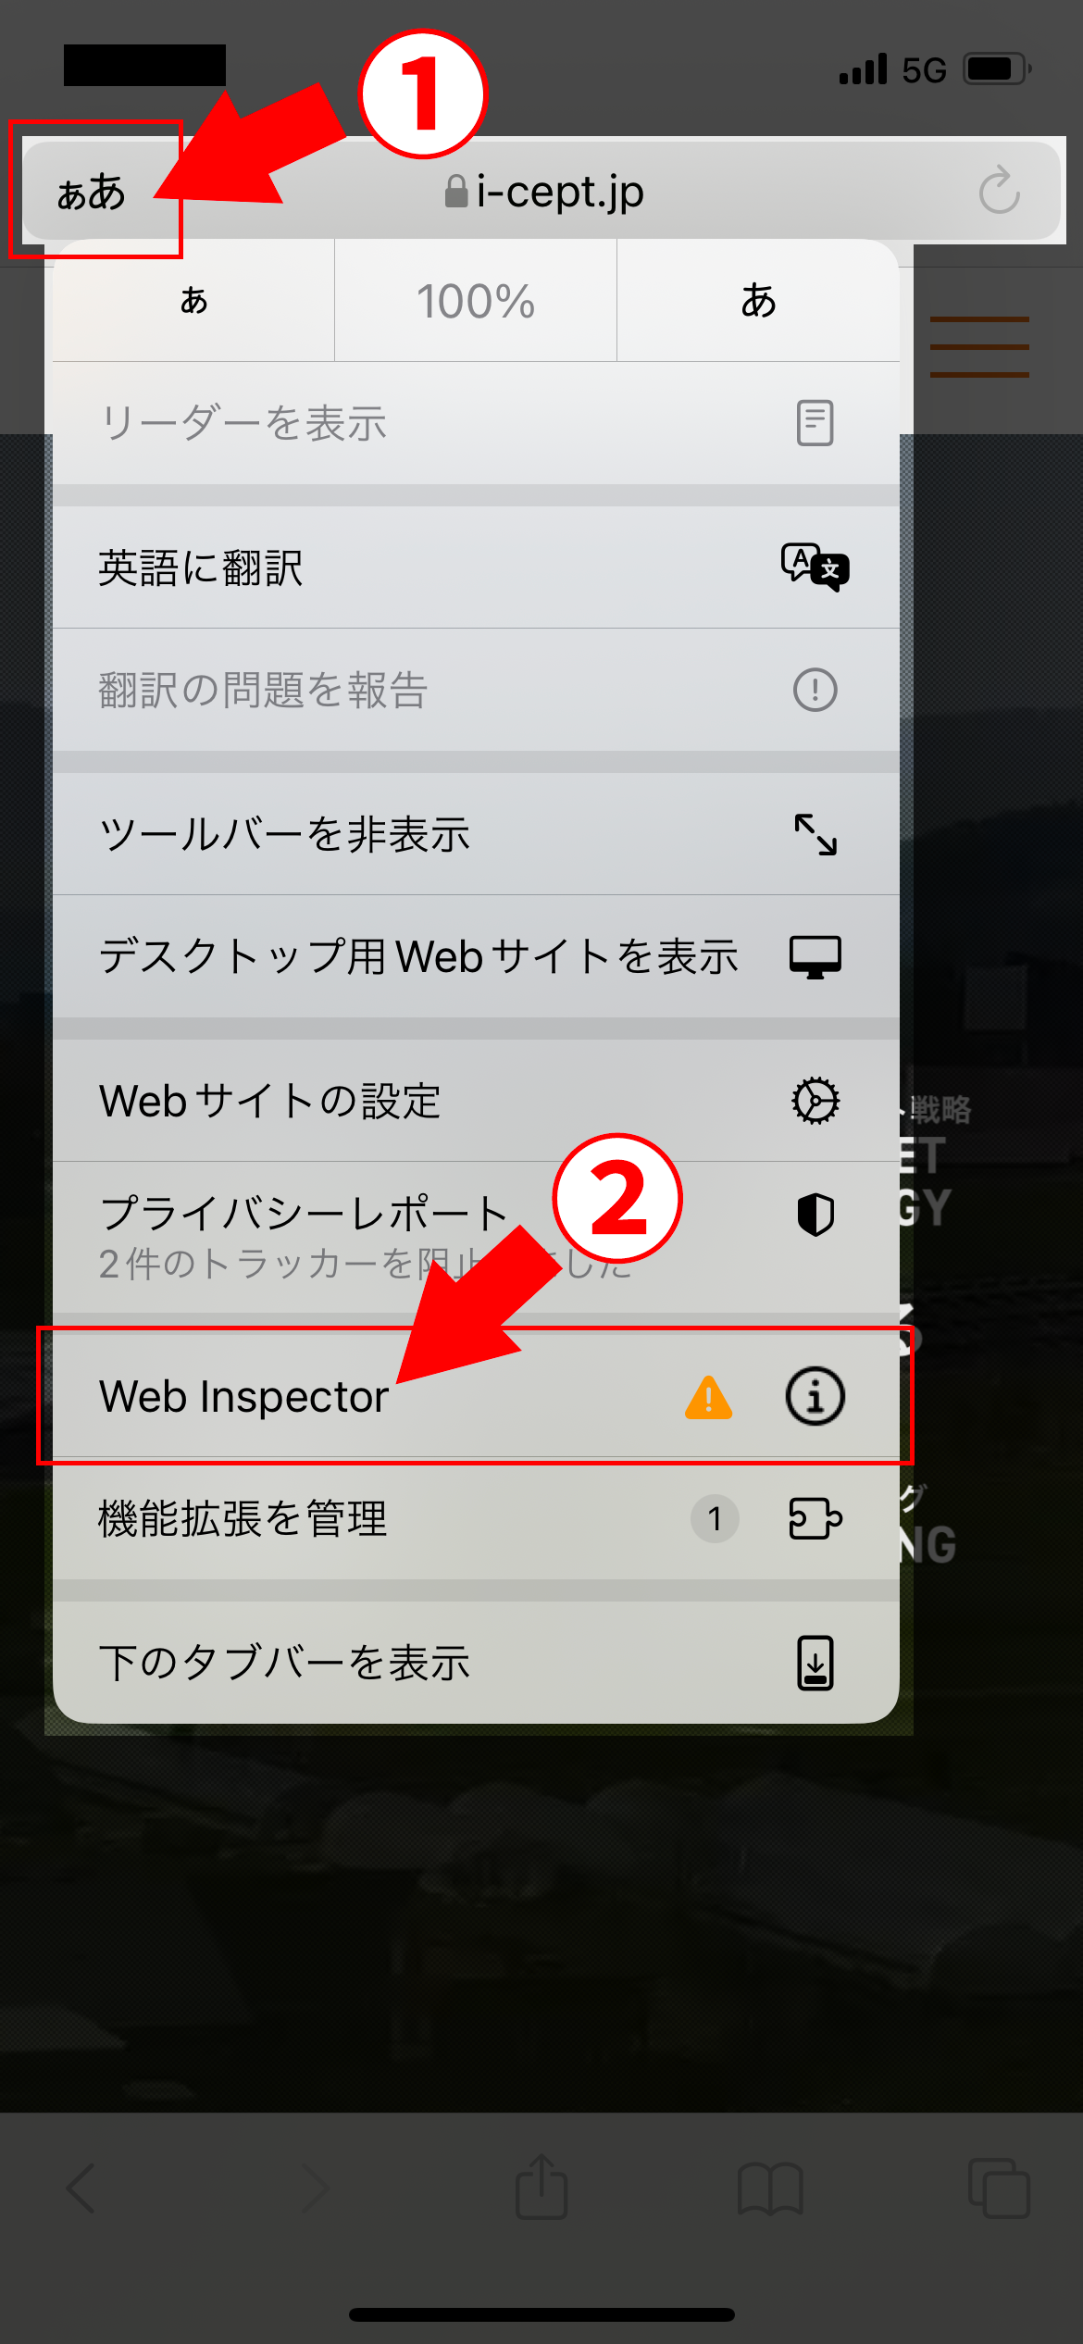Tap the translate speech-bubble icon
Viewport: 1083px width, 2344px height.
coord(815,567)
